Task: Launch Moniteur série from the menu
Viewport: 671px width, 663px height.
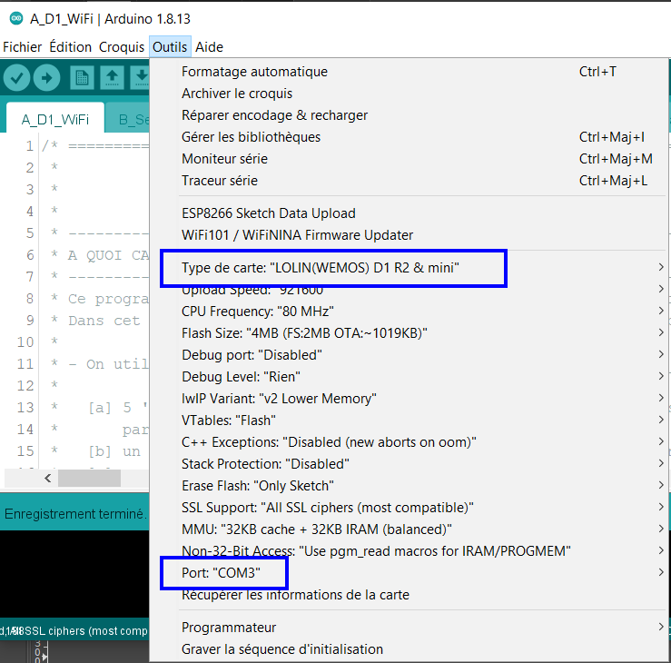Action: pos(224,159)
